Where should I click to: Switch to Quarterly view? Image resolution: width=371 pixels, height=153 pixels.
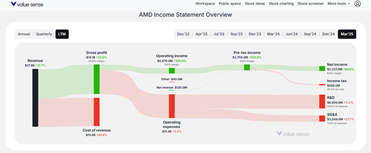point(44,34)
